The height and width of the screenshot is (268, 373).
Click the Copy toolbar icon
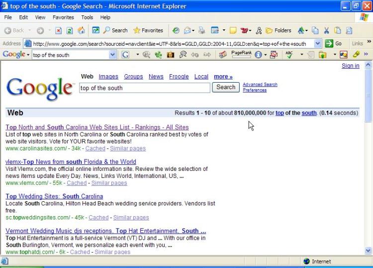[315, 30]
